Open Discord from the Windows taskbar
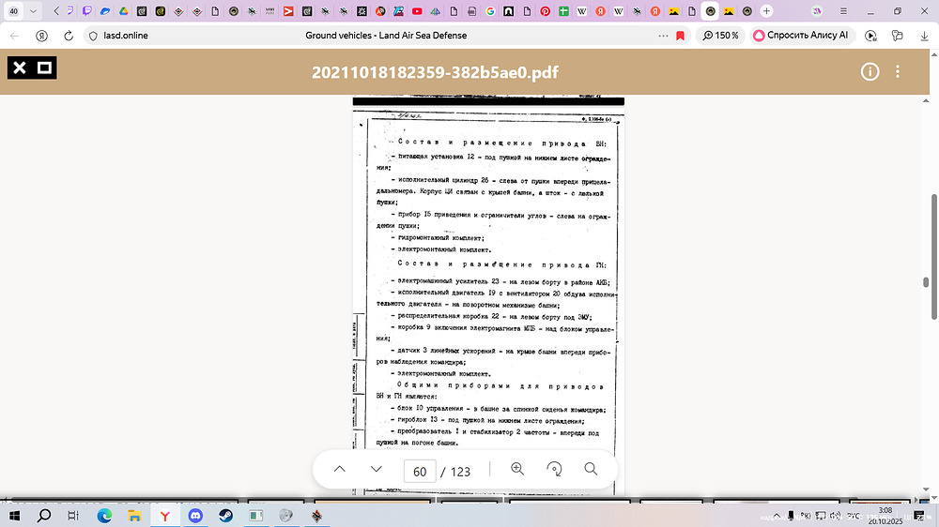This screenshot has height=527, width=939. click(195, 516)
